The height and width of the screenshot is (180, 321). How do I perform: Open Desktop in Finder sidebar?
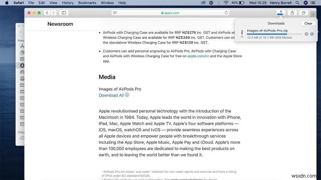click(22, 59)
